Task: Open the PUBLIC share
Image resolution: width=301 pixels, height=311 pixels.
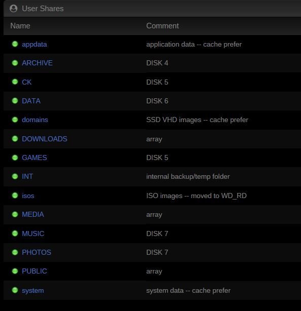Action: pyautogui.click(x=34, y=271)
